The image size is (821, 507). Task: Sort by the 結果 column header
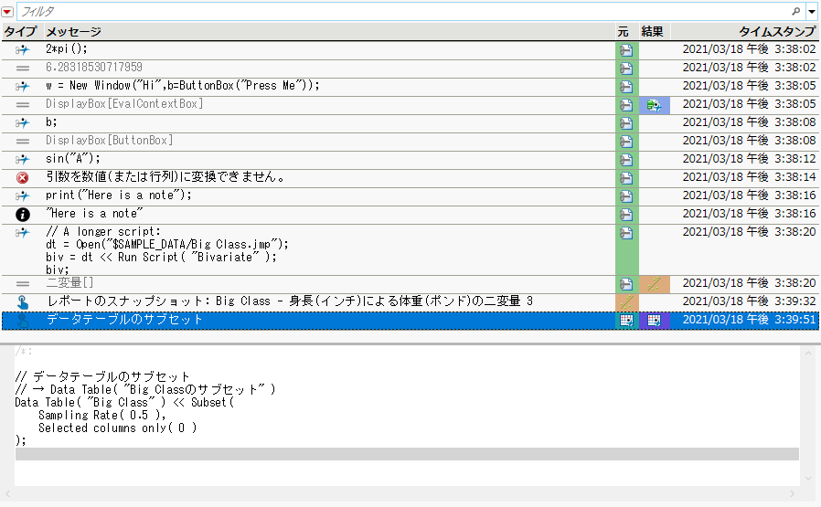[653, 31]
